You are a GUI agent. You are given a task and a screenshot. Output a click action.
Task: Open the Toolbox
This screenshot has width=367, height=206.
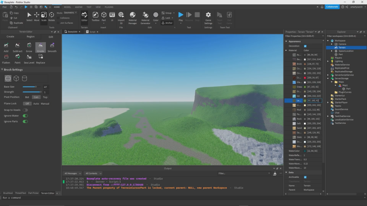pos(95,16)
